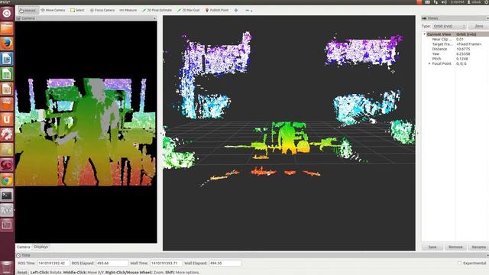The width and height of the screenshot is (489, 275).
Task: Launch Firefox from the launcher
Action: 7,44
